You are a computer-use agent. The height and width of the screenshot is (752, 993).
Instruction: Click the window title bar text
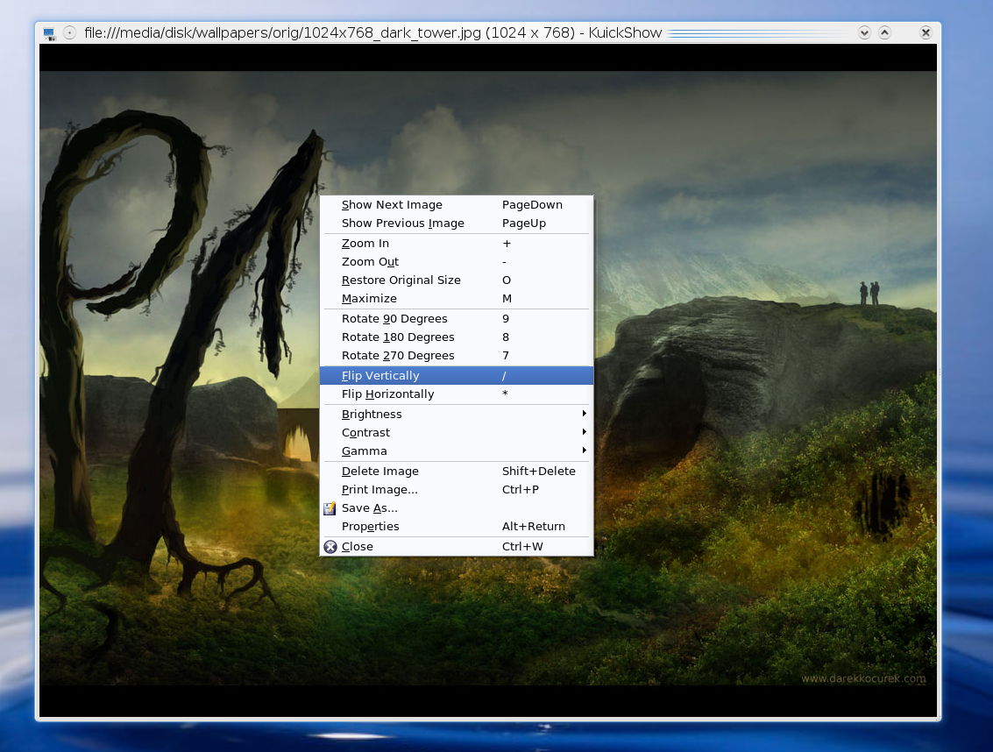(x=373, y=33)
